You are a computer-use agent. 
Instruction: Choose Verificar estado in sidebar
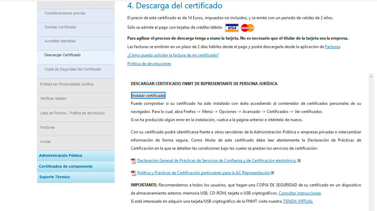[x=76, y=100]
